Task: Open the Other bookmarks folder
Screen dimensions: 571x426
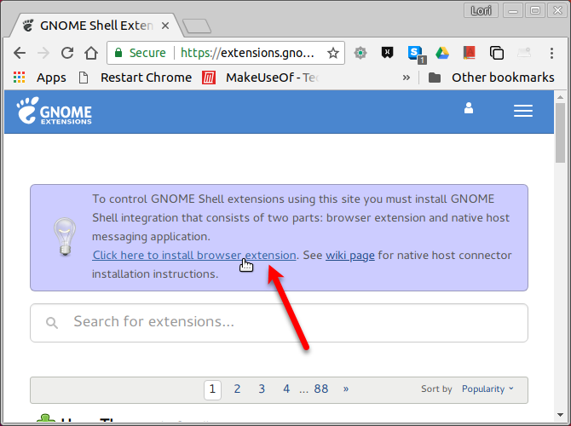Action: (491, 78)
